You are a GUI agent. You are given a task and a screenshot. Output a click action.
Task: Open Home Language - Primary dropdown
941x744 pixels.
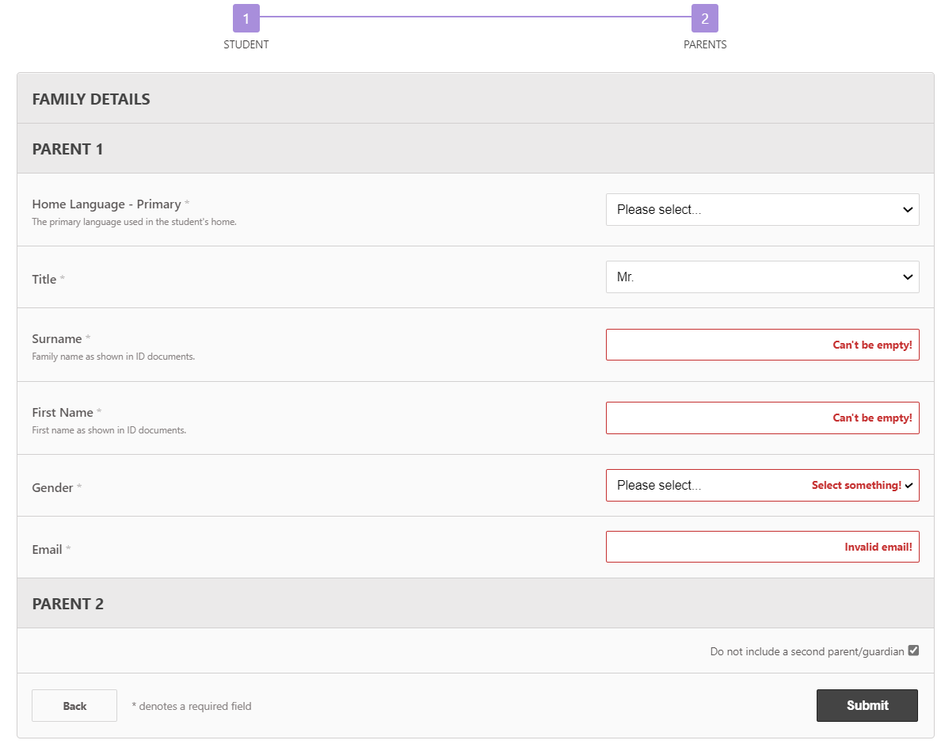[x=762, y=209]
